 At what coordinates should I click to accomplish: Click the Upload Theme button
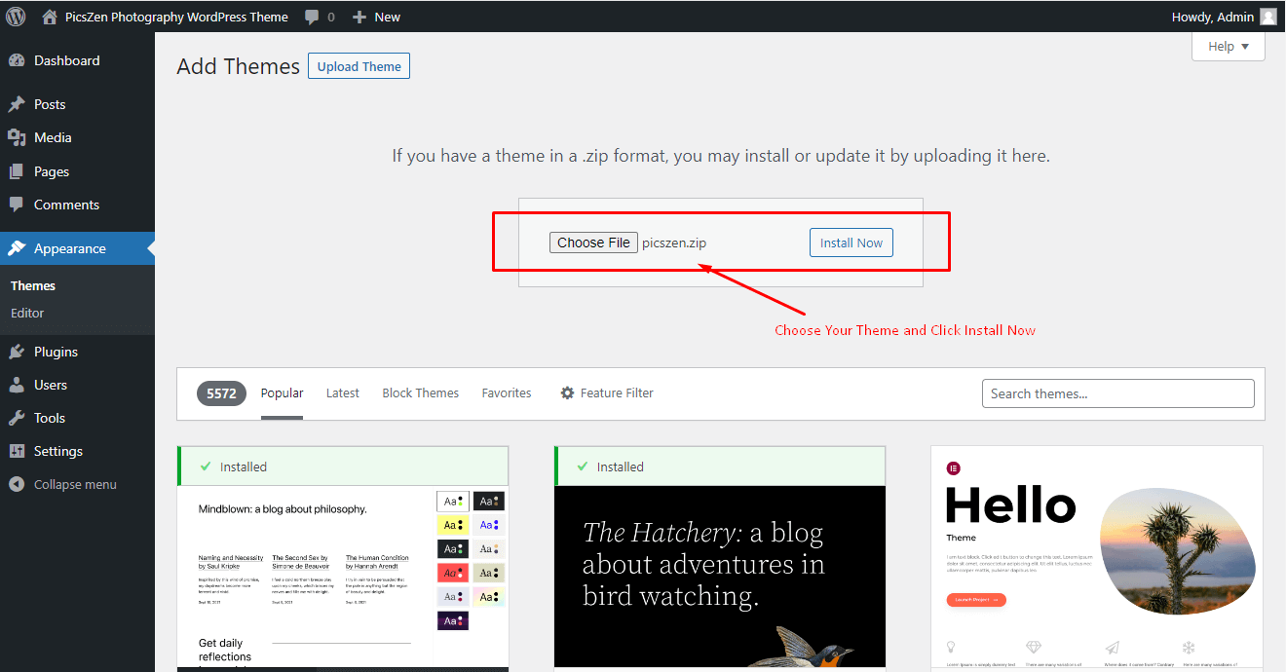pos(359,66)
